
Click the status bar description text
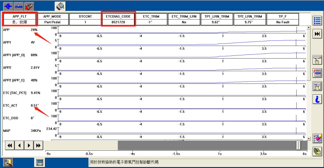(x=124, y=162)
